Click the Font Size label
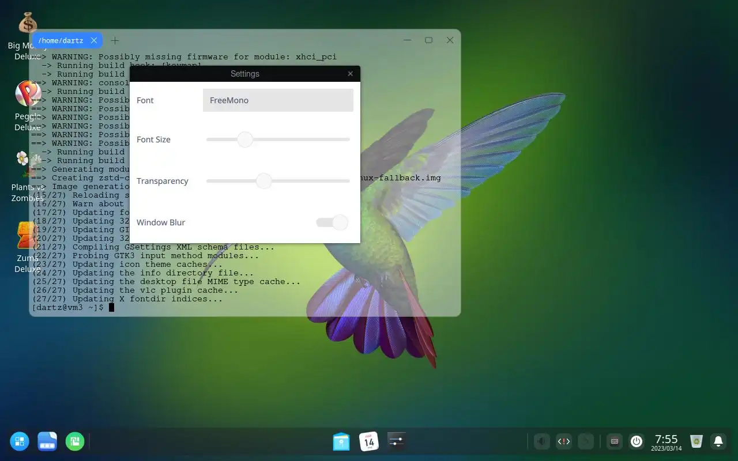 pyautogui.click(x=153, y=139)
